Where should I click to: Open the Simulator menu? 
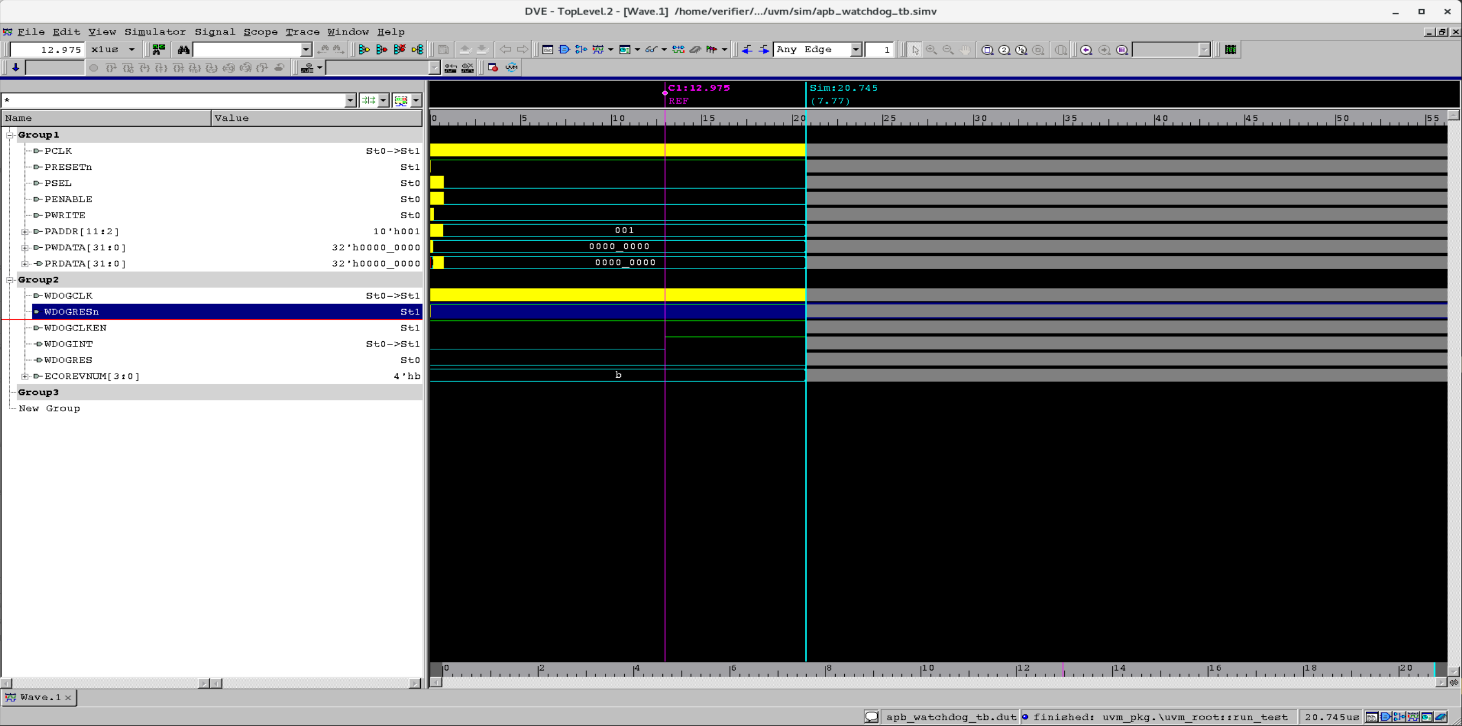(155, 32)
